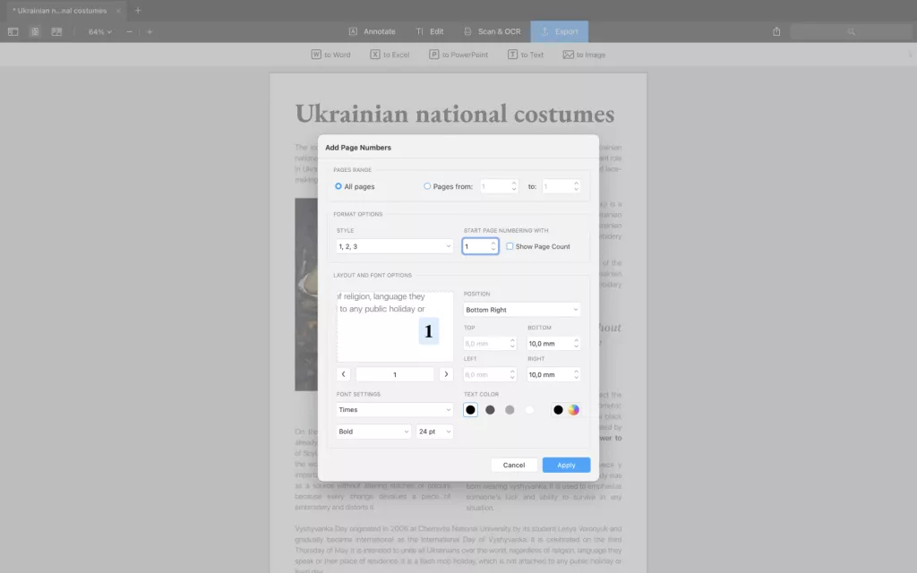Screen dimensions: 917x573
Task: Toggle the sidebar panel icon
Action: [13, 31]
